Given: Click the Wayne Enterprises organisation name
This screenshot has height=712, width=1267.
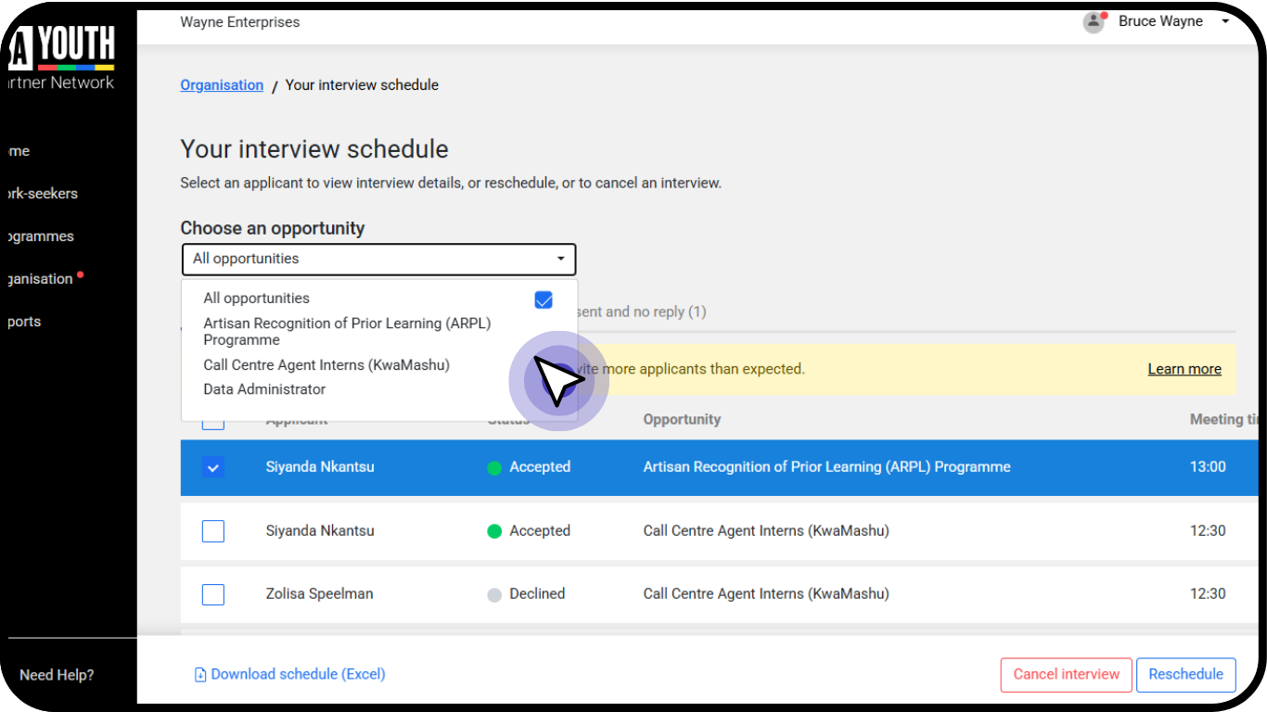Looking at the screenshot, I should pos(240,22).
